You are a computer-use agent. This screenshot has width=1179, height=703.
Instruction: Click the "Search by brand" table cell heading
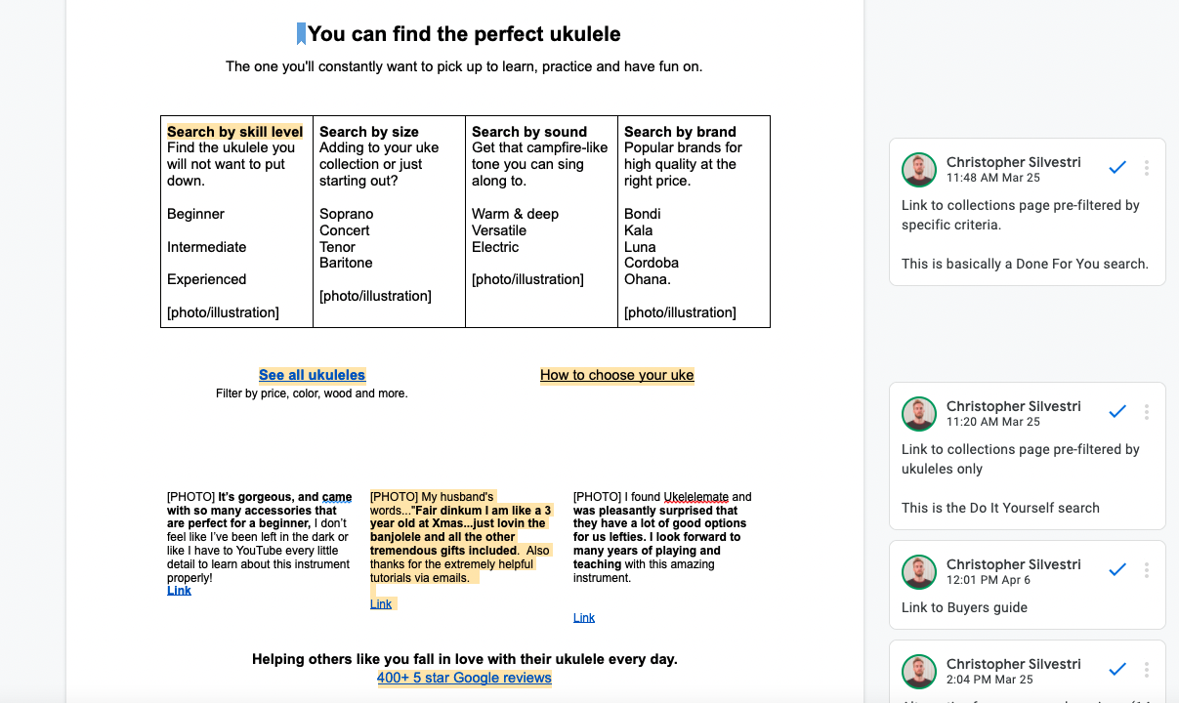click(680, 132)
